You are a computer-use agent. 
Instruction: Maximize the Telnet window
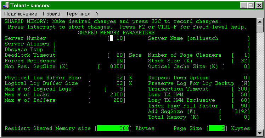pyautogui.click(x=251, y=6)
